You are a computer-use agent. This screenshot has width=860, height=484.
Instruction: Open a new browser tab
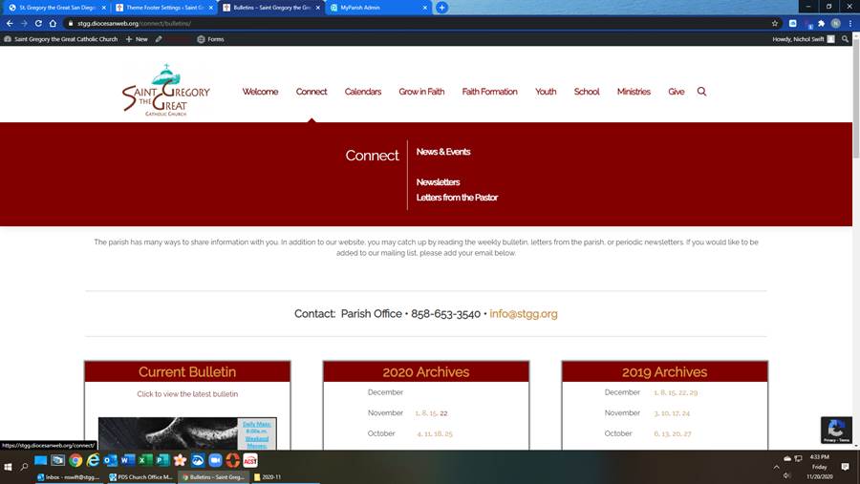[441, 7]
